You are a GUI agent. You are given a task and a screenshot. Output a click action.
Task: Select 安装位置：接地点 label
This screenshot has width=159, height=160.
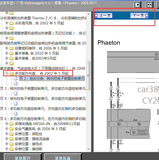(x=29, y=144)
